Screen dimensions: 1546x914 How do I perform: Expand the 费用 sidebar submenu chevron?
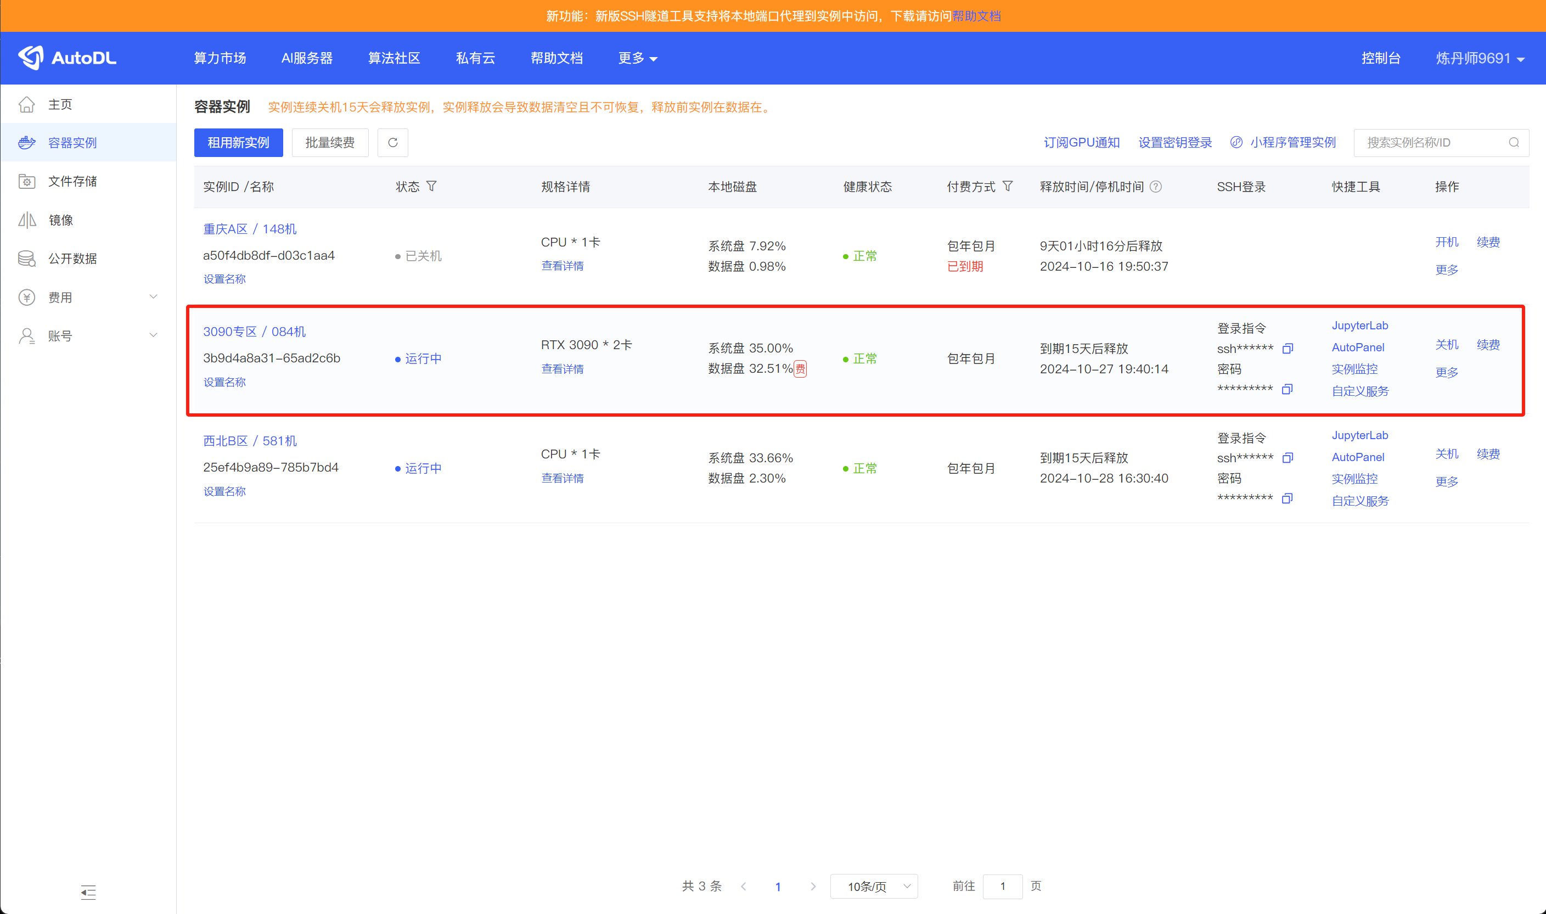pos(153,297)
